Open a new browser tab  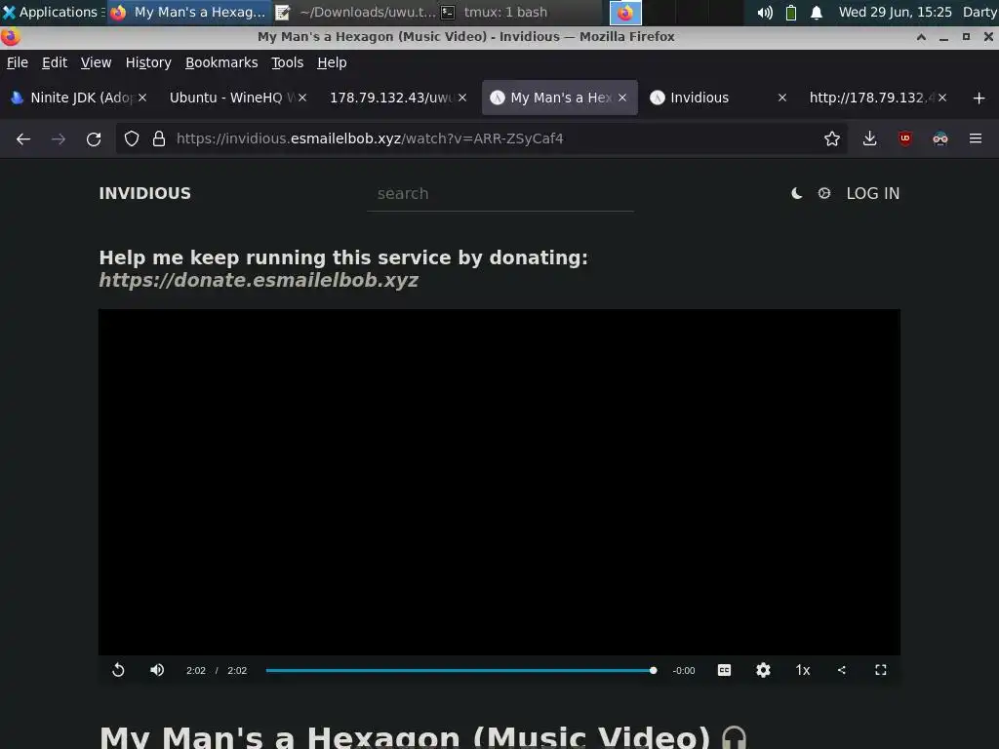tap(979, 98)
